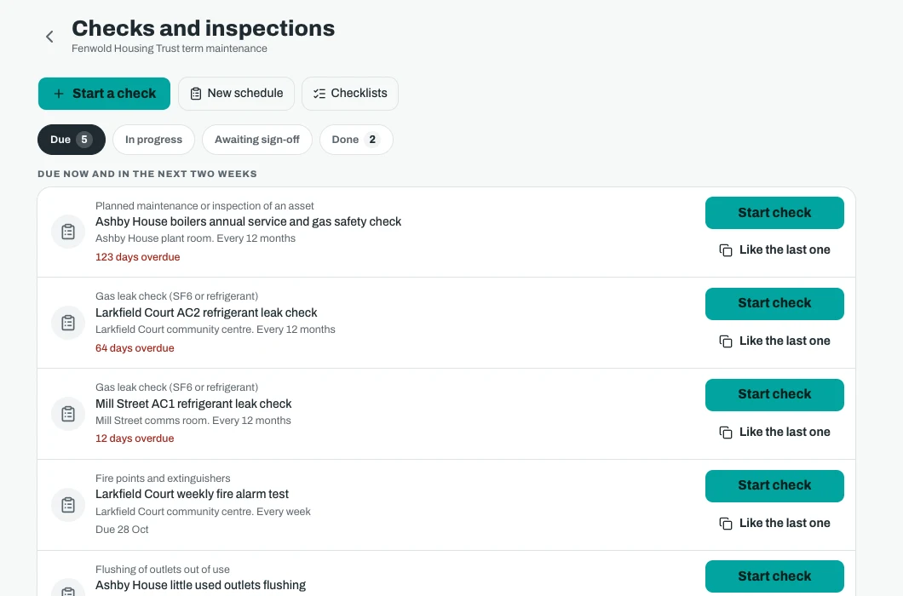
Task: Choose Like the last one for fire alarm test
Action: coord(774,523)
